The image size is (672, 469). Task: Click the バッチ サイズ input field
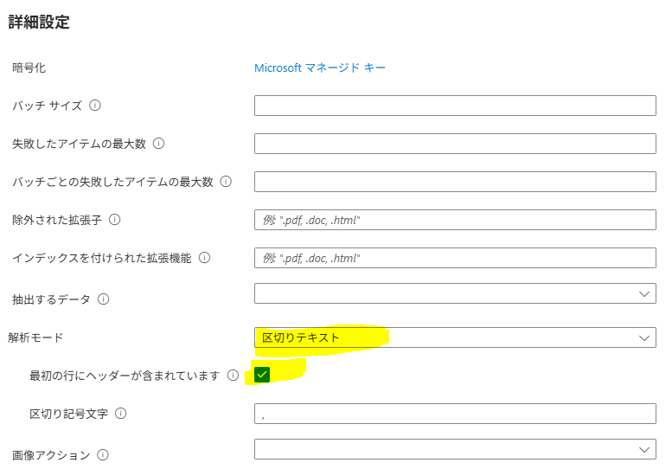pyautogui.click(x=455, y=106)
